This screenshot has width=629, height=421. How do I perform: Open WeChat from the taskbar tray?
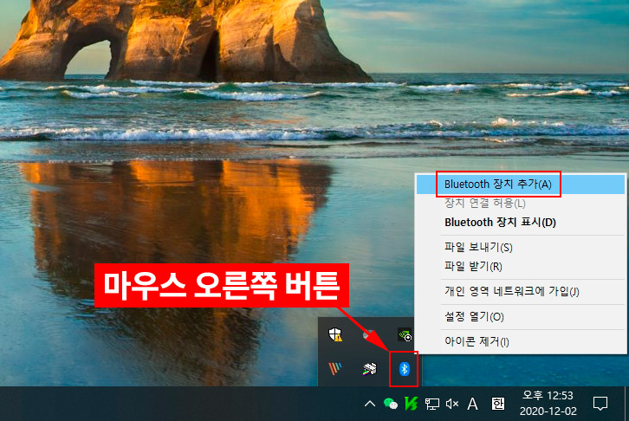click(391, 404)
